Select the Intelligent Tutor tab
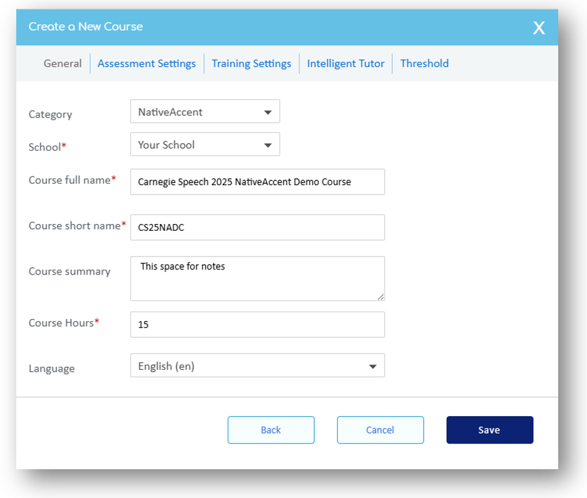The image size is (587, 498). coord(345,63)
